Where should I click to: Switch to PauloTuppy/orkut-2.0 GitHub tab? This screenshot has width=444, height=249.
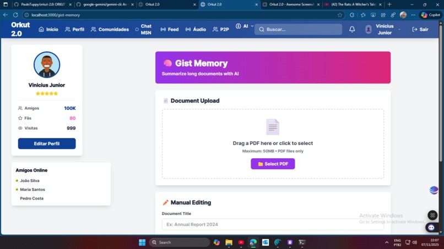[x=42, y=4]
